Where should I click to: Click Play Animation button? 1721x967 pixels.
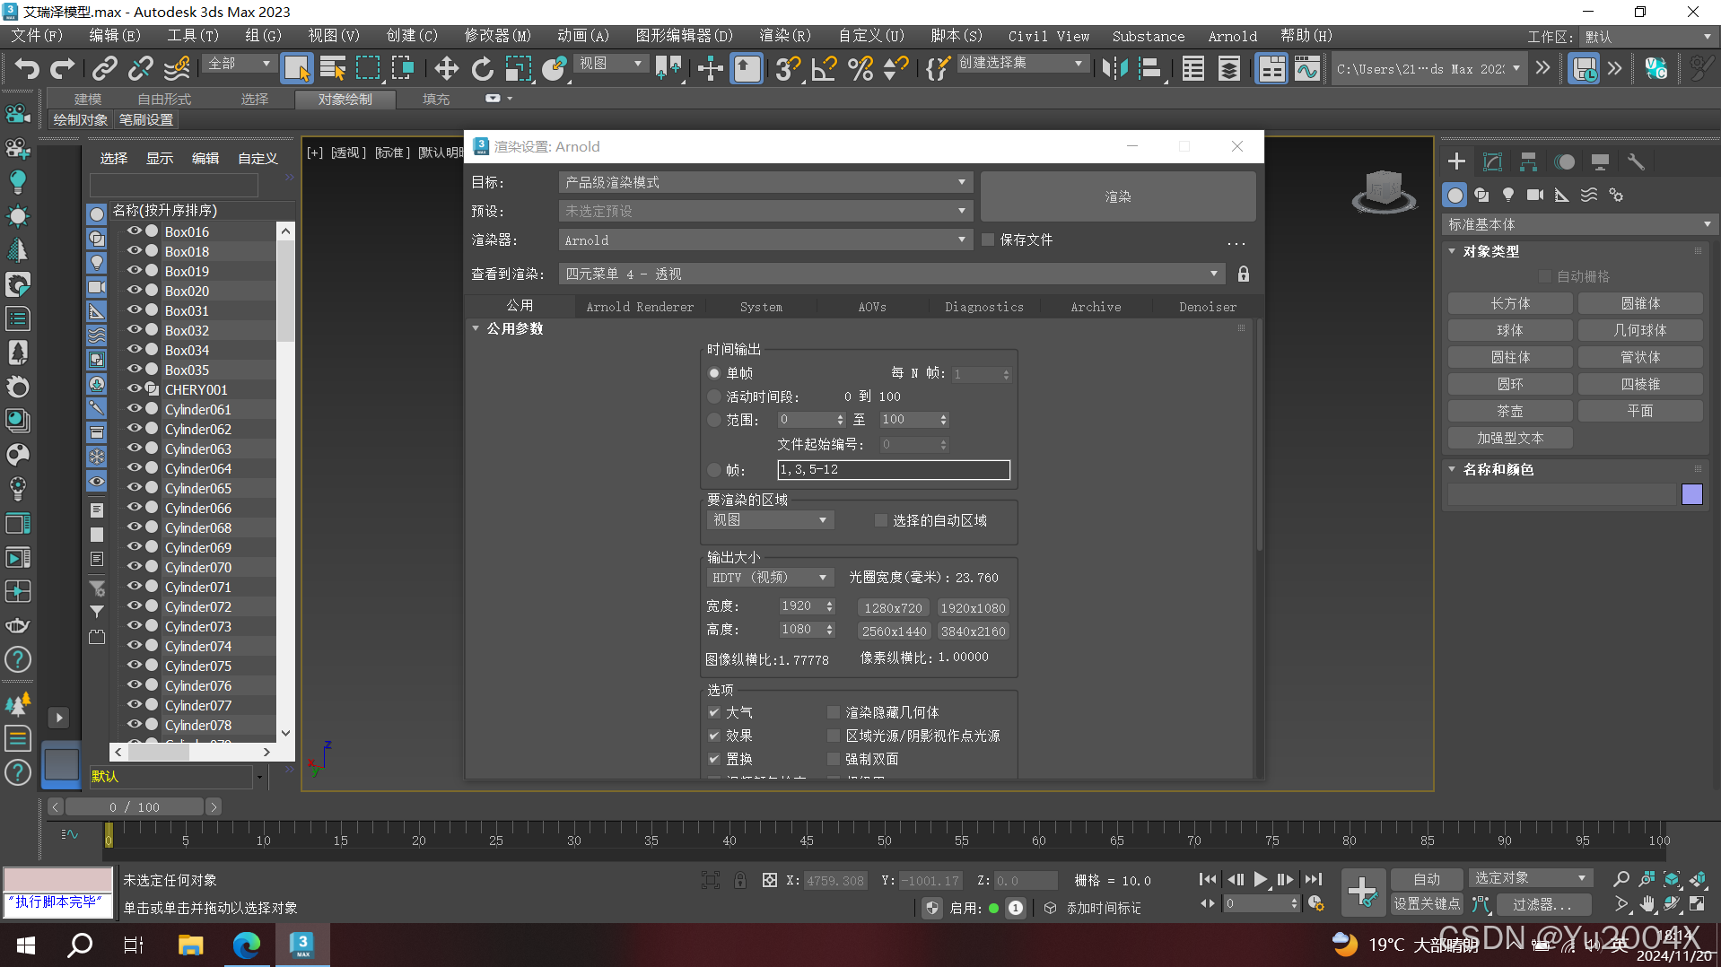click(x=1261, y=879)
